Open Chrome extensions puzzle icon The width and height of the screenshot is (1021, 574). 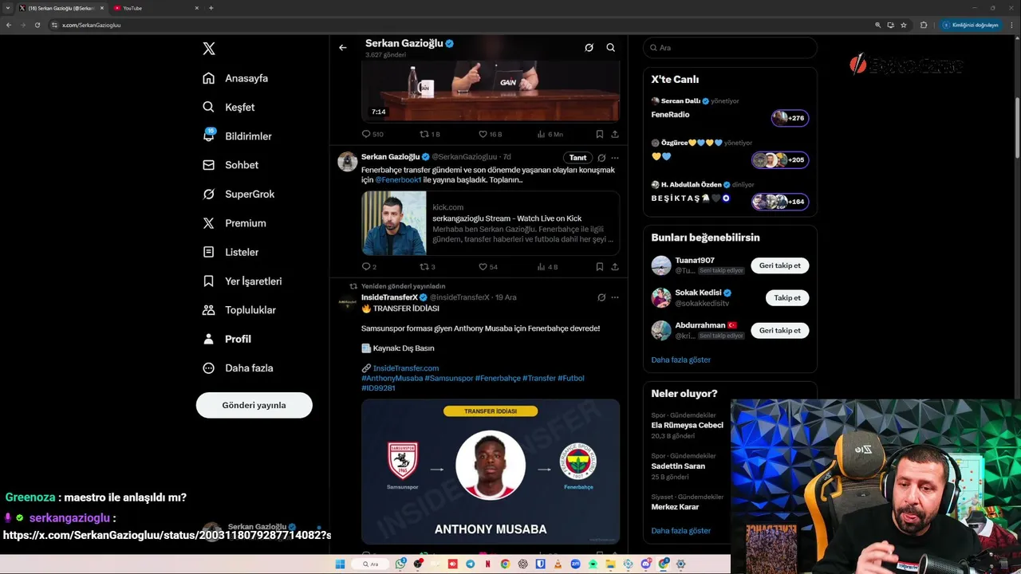pos(924,25)
